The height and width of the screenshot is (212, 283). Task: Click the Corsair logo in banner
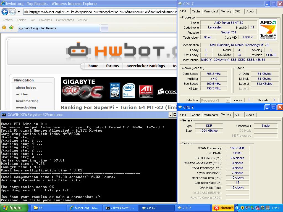tap(167, 92)
